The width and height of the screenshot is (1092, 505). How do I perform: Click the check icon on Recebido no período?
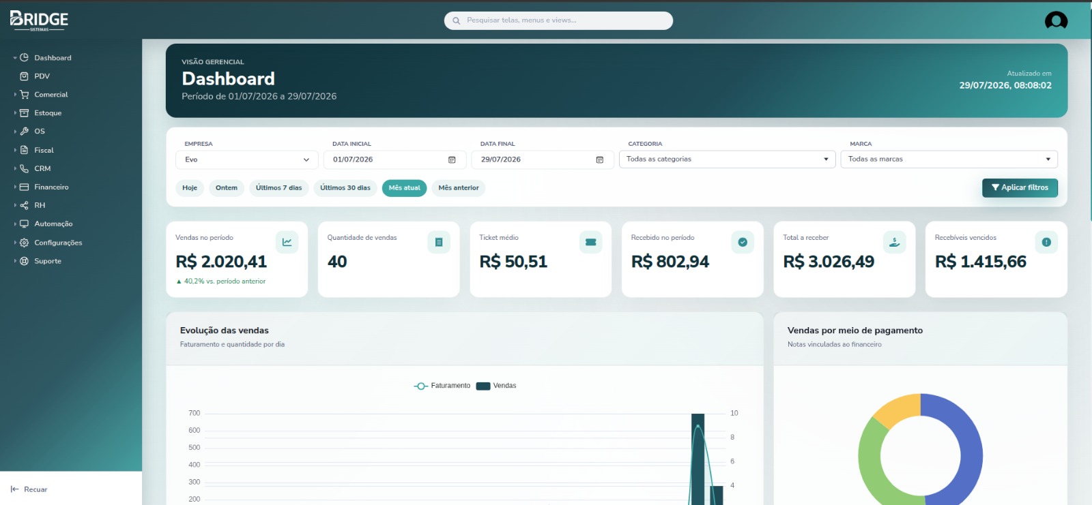point(743,242)
